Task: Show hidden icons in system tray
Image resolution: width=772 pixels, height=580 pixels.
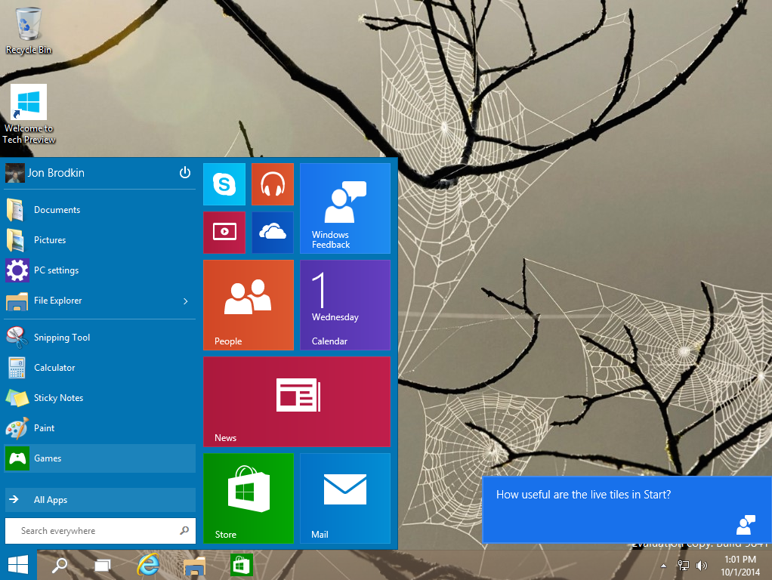Action: tap(663, 564)
